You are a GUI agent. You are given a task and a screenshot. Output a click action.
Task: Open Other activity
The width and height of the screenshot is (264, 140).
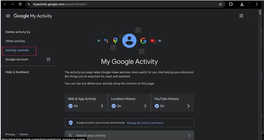[x=15, y=41]
